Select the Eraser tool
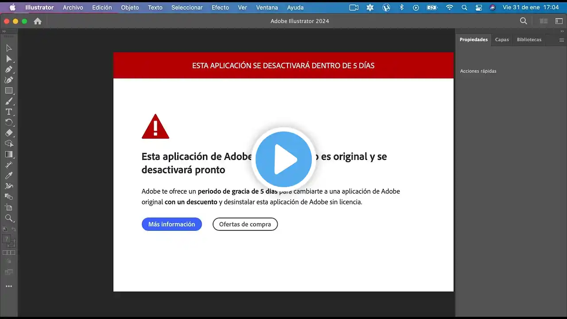Screen dimensions: 567x319 coord(9,133)
